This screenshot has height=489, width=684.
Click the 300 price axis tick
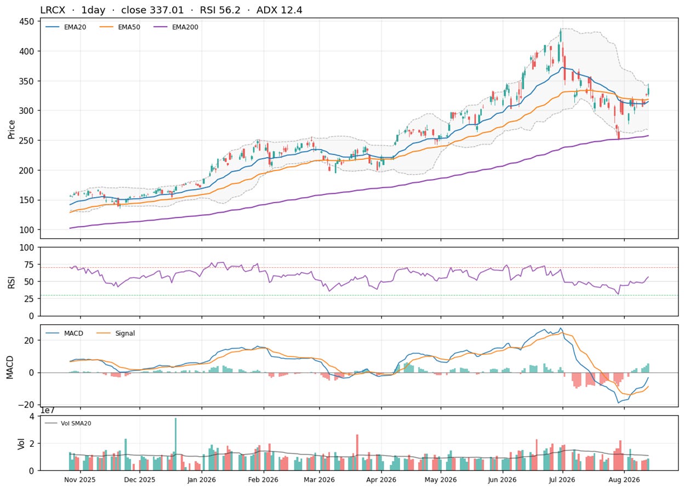pos(27,111)
